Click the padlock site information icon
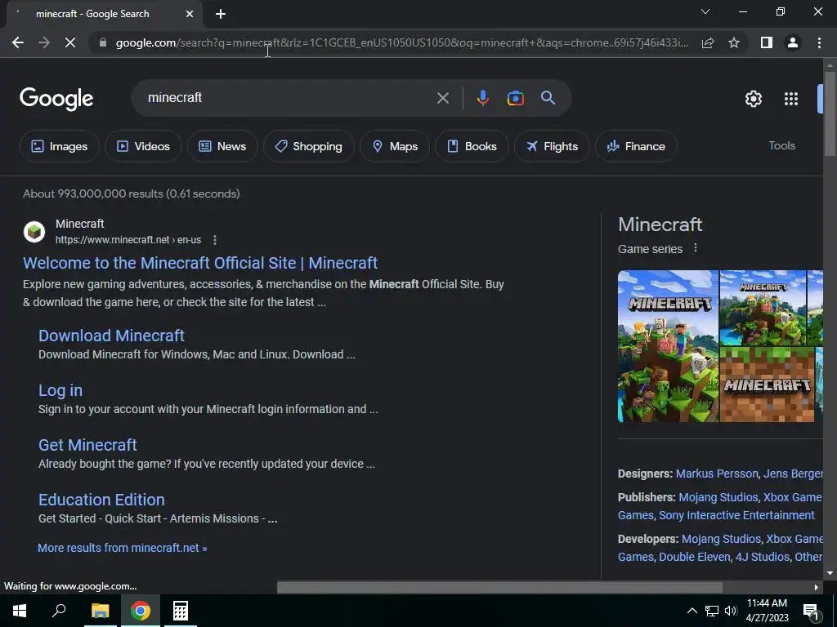This screenshot has width=837, height=627. pos(103,42)
